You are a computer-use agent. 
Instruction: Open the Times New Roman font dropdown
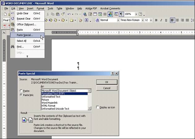[143, 20]
